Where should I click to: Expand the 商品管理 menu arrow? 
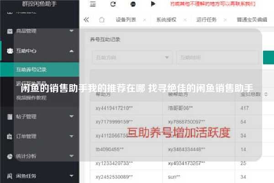(x=71, y=31)
